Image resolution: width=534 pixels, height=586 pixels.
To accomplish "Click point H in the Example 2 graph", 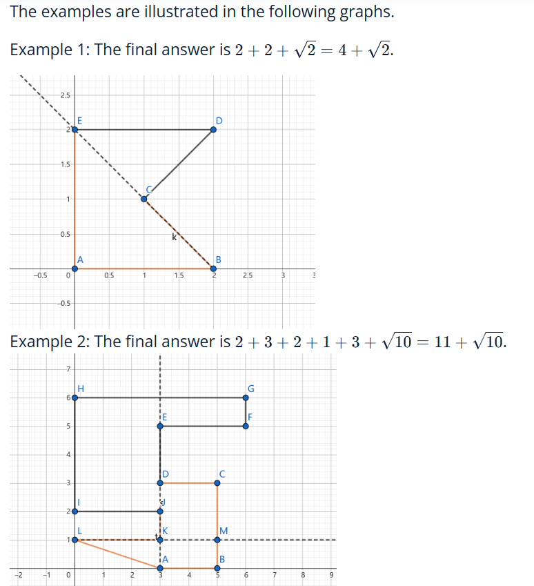I will coord(75,398).
